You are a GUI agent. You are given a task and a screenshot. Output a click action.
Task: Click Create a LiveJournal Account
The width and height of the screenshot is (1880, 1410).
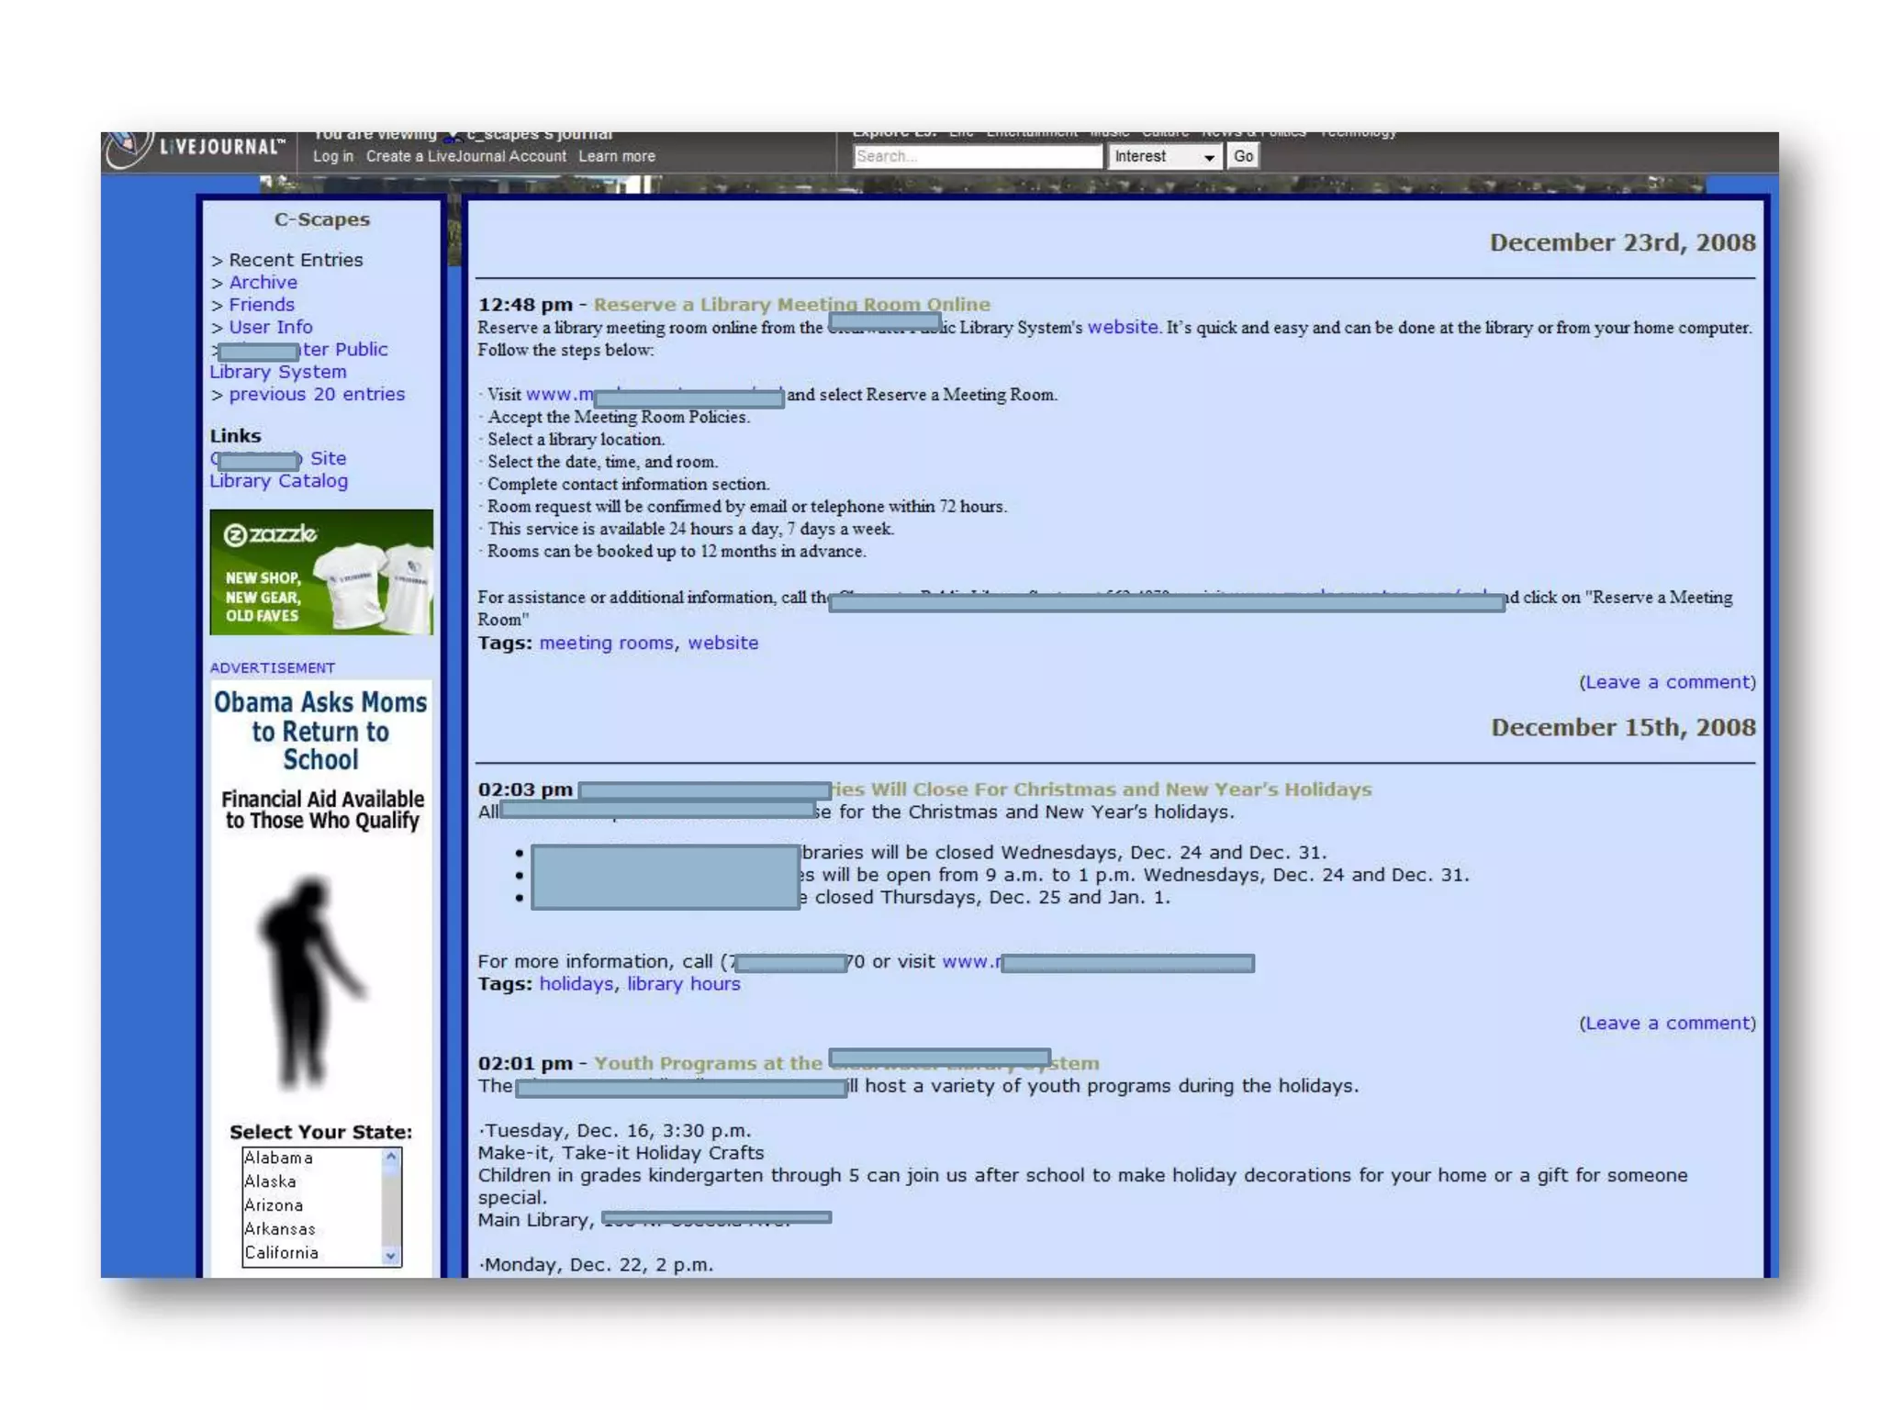tap(465, 157)
